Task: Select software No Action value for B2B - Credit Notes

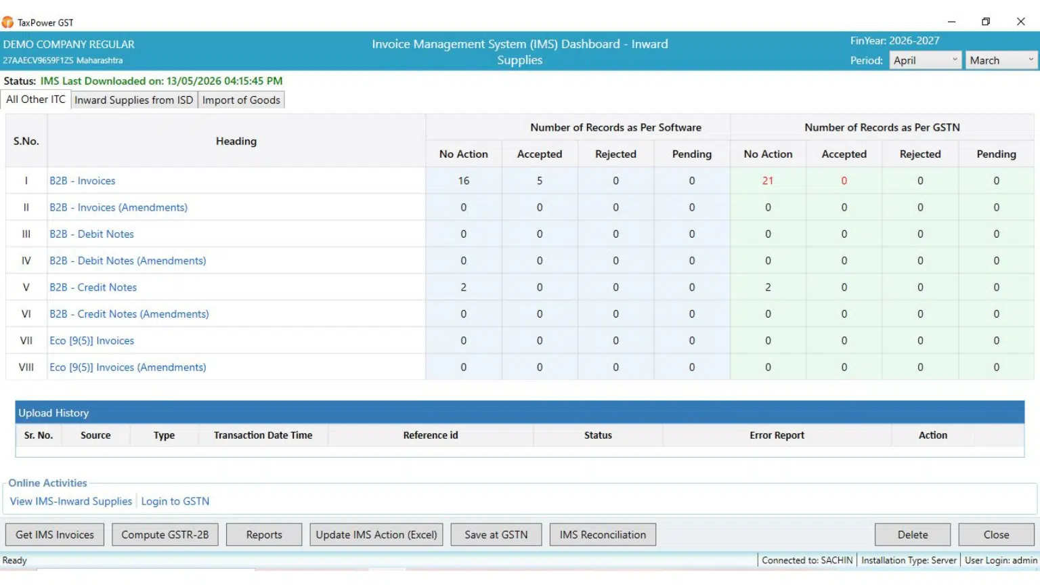Action: (x=464, y=287)
